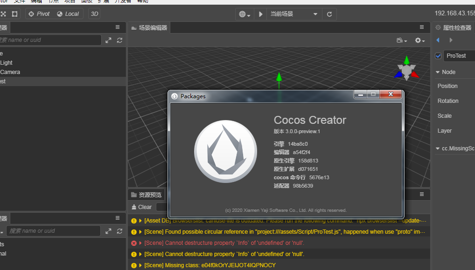
Task: Clear the console log
Action: click(x=141, y=207)
